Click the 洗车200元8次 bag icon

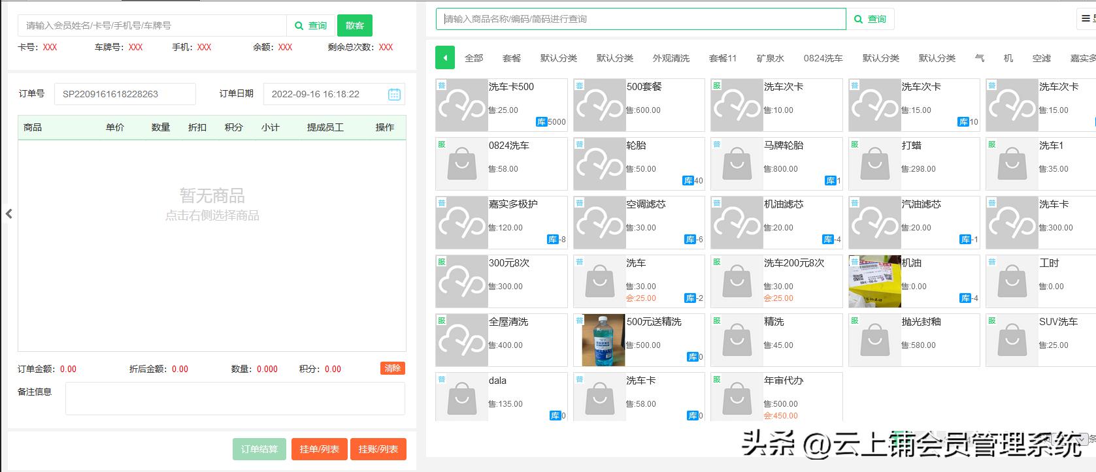(x=737, y=281)
